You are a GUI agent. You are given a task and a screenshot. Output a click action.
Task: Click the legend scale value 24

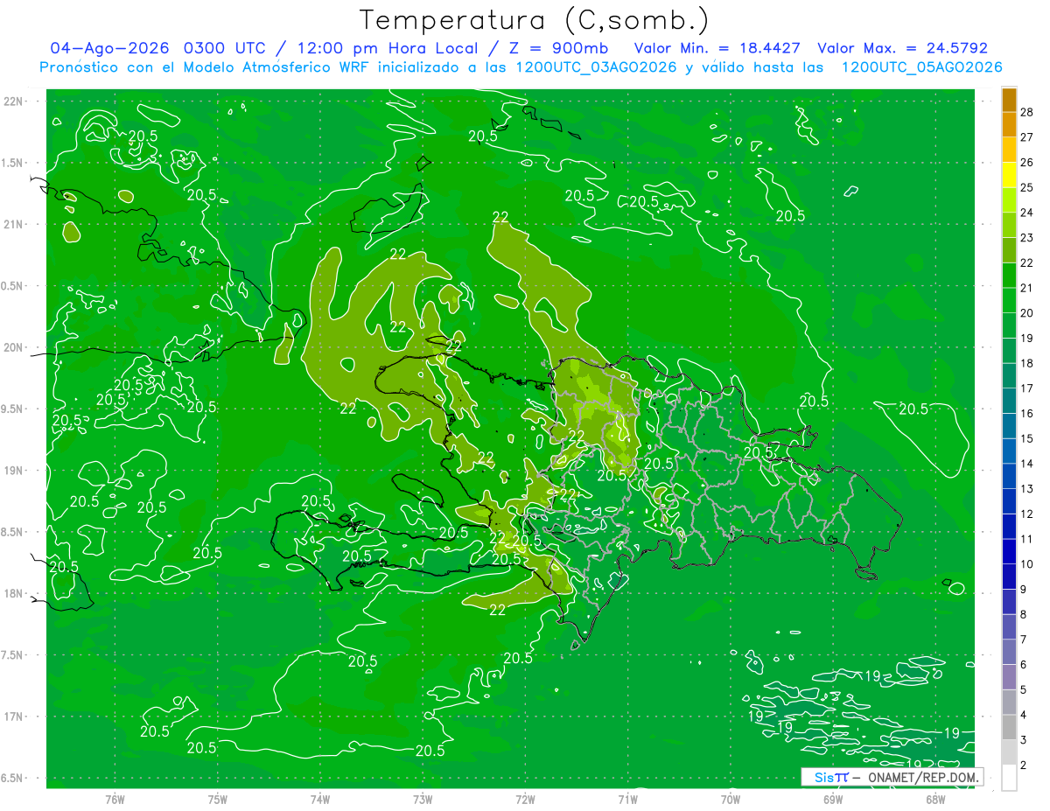coord(1027,213)
